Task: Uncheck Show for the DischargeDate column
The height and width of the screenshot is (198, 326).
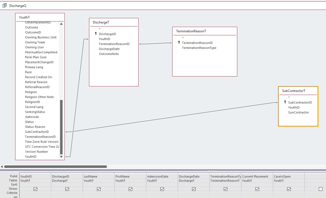Action: point(194,189)
